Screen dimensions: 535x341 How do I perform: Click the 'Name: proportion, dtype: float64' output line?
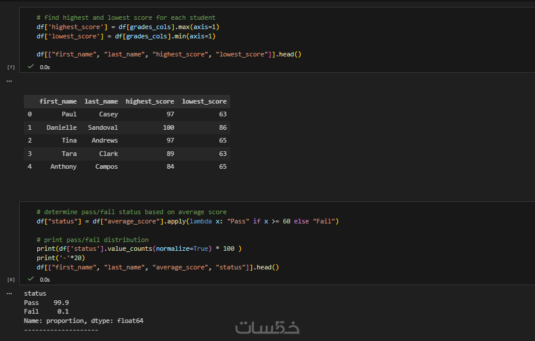83,321
